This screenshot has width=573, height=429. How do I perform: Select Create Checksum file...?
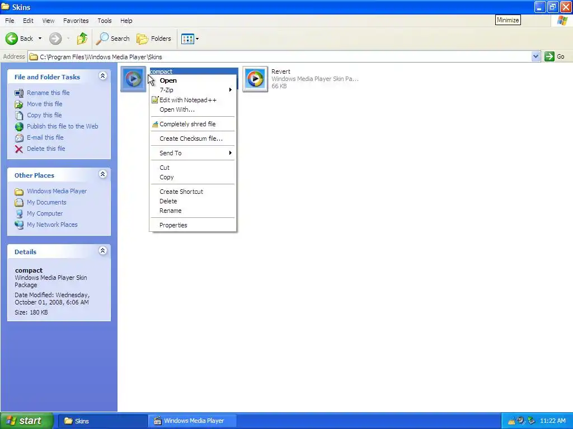(193, 139)
